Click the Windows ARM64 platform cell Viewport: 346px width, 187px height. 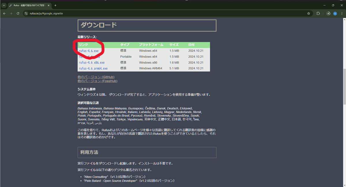point(151,68)
